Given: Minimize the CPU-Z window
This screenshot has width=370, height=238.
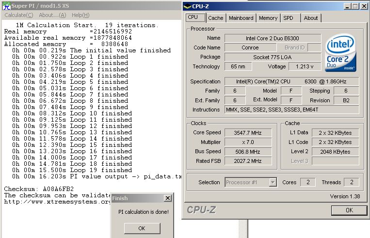Looking at the screenshot, I should point(347,6).
